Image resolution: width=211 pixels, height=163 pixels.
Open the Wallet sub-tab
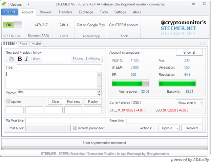point(36,44)
